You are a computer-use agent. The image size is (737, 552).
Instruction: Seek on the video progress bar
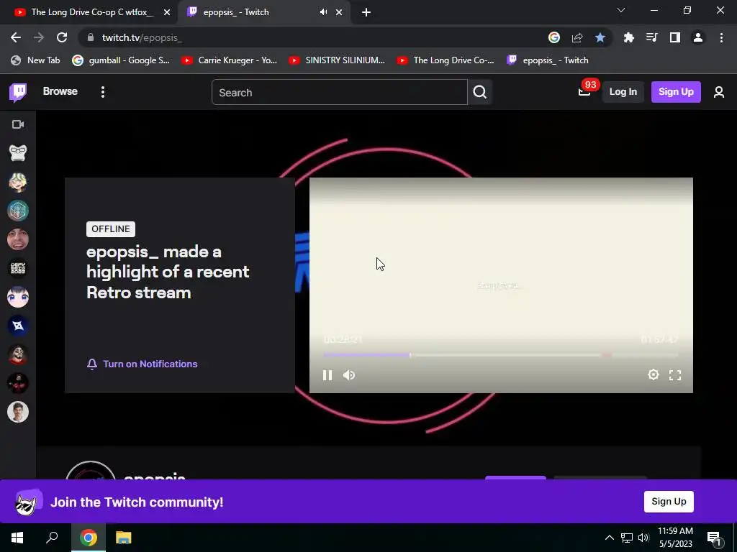(501, 355)
